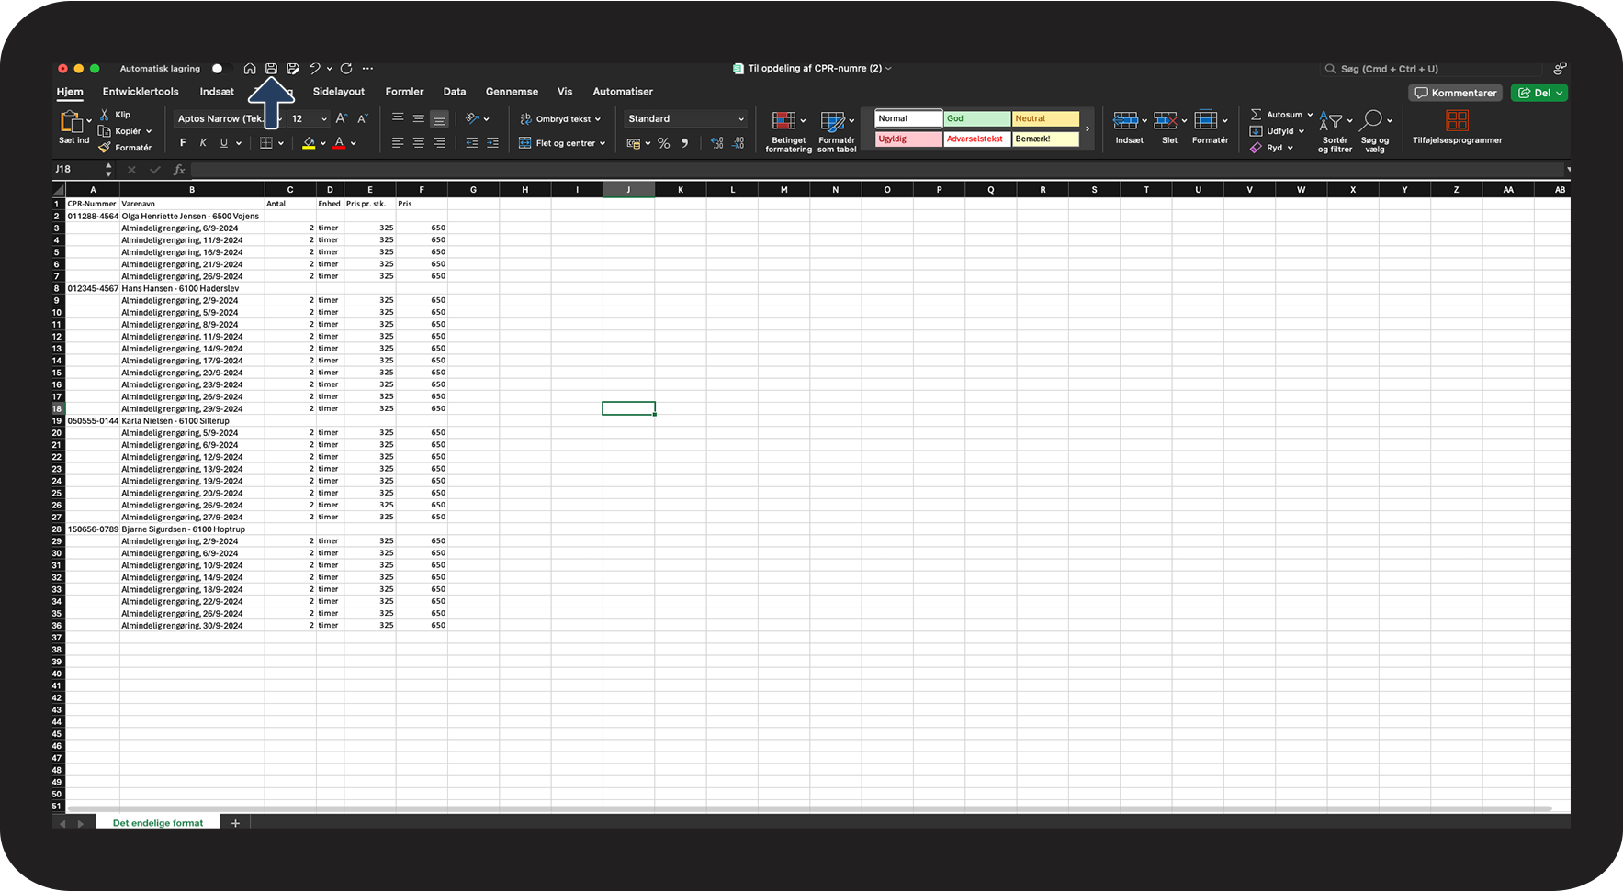This screenshot has height=891, width=1623.
Task: Apply the God green cell style
Action: (x=976, y=118)
